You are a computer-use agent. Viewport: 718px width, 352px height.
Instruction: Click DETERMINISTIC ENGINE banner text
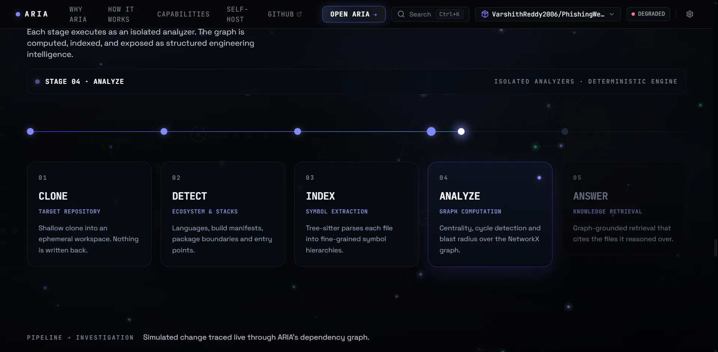click(x=633, y=82)
